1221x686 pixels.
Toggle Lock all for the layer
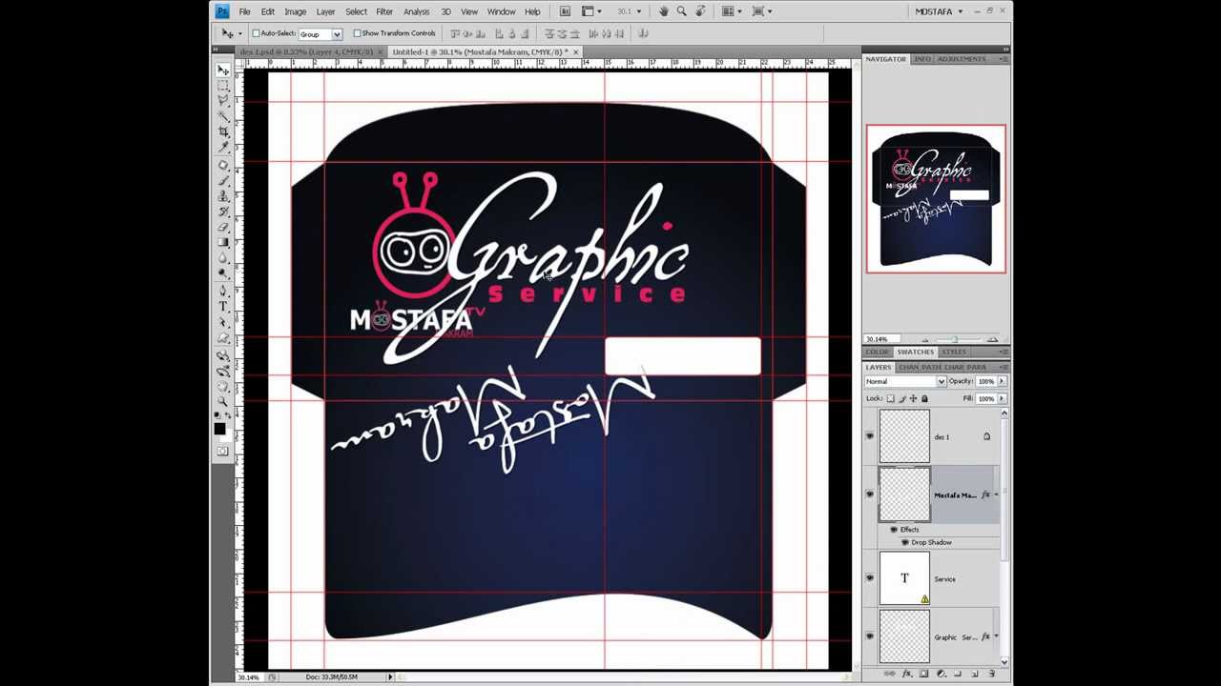pos(924,398)
